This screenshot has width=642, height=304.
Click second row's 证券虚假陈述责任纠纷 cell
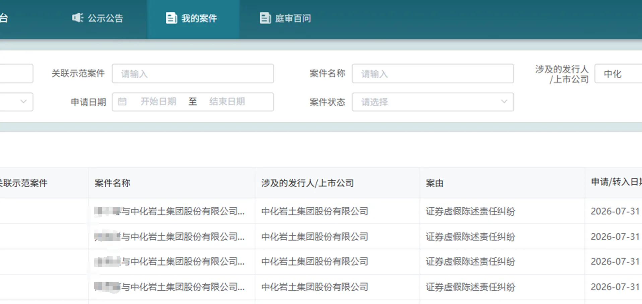(470, 237)
